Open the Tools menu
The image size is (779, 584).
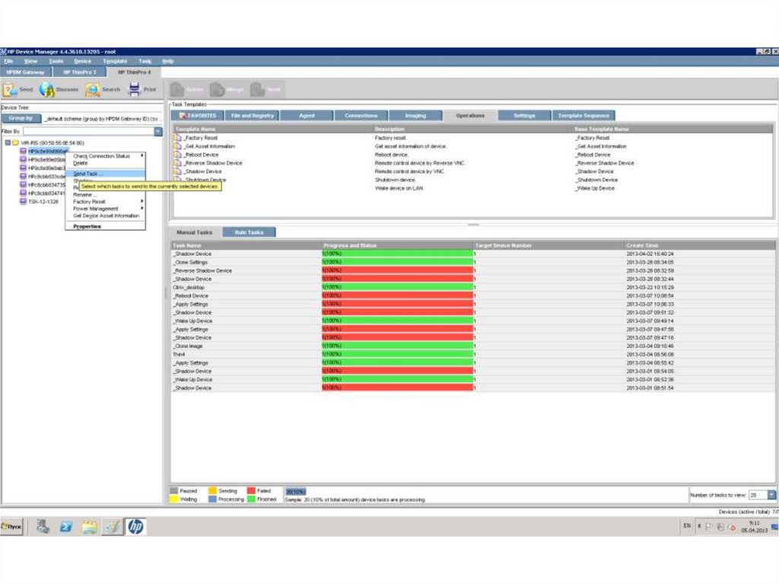click(x=56, y=61)
